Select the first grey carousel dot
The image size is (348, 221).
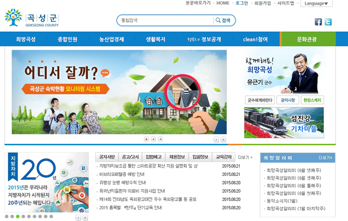click(6, 216)
